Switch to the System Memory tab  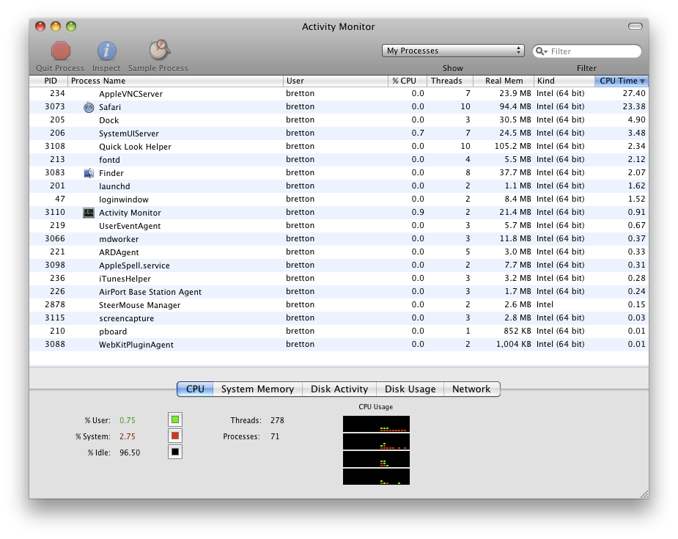(x=258, y=389)
